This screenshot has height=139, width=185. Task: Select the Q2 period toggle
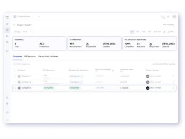click(138, 32)
